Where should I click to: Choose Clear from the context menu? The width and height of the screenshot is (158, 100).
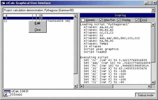tap(37, 30)
